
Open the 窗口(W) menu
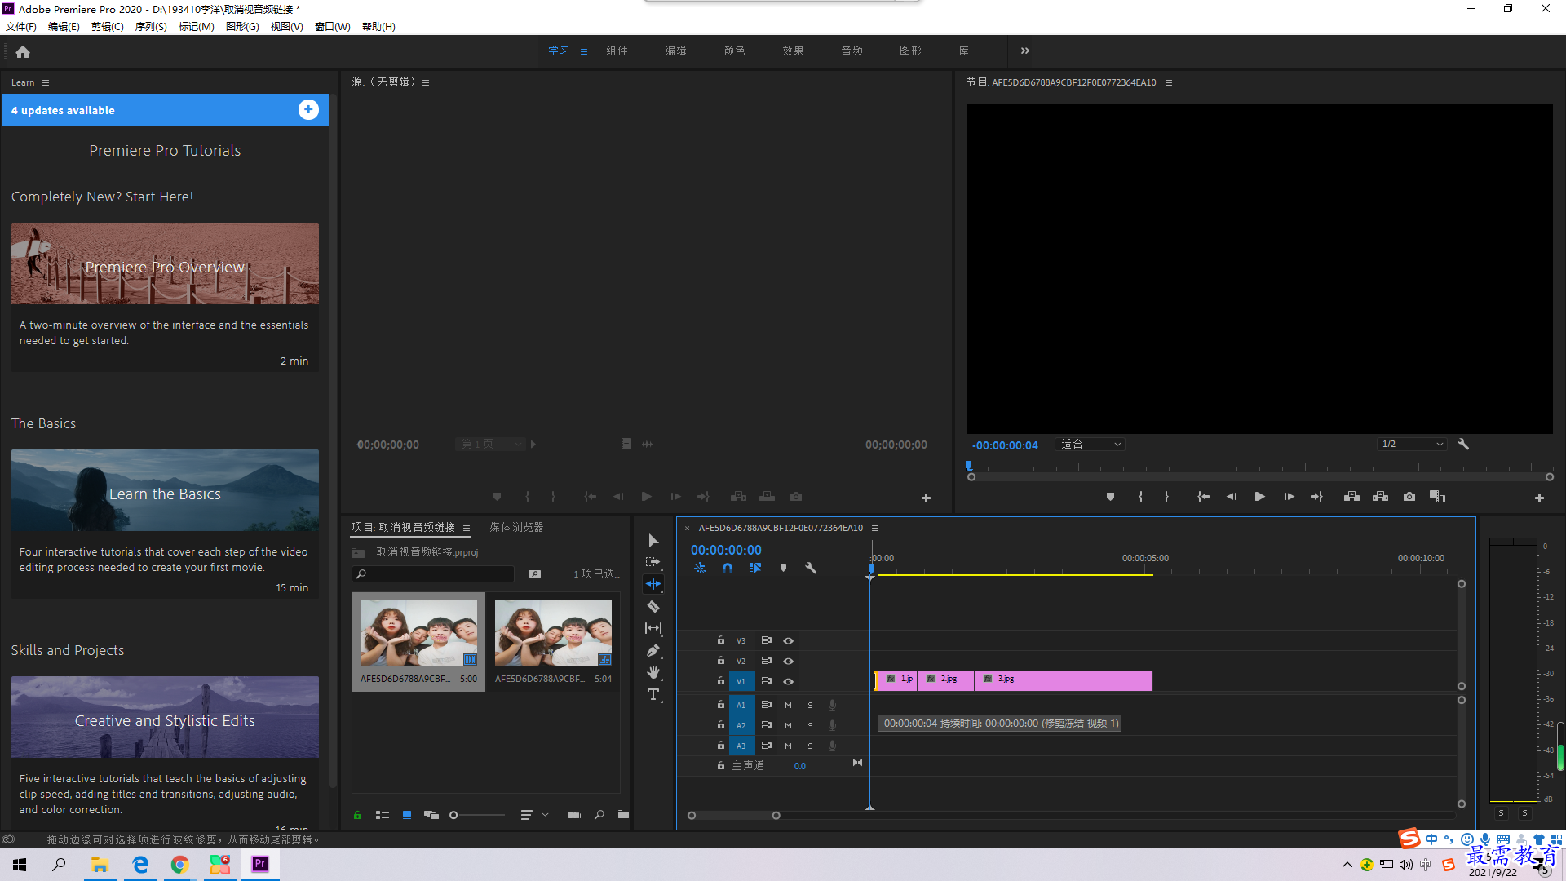[332, 27]
